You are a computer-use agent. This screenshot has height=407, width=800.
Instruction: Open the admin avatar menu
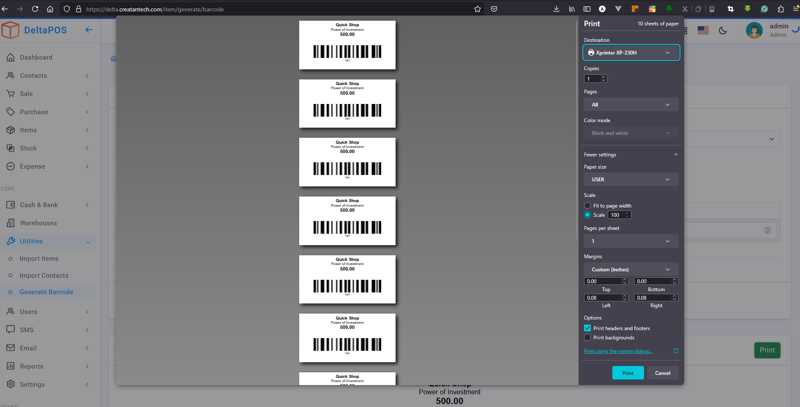click(x=754, y=30)
